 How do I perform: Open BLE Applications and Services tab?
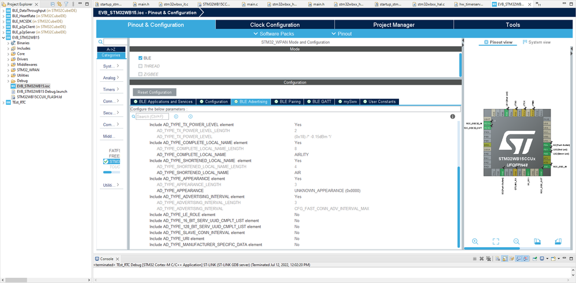click(x=163, y=101)
